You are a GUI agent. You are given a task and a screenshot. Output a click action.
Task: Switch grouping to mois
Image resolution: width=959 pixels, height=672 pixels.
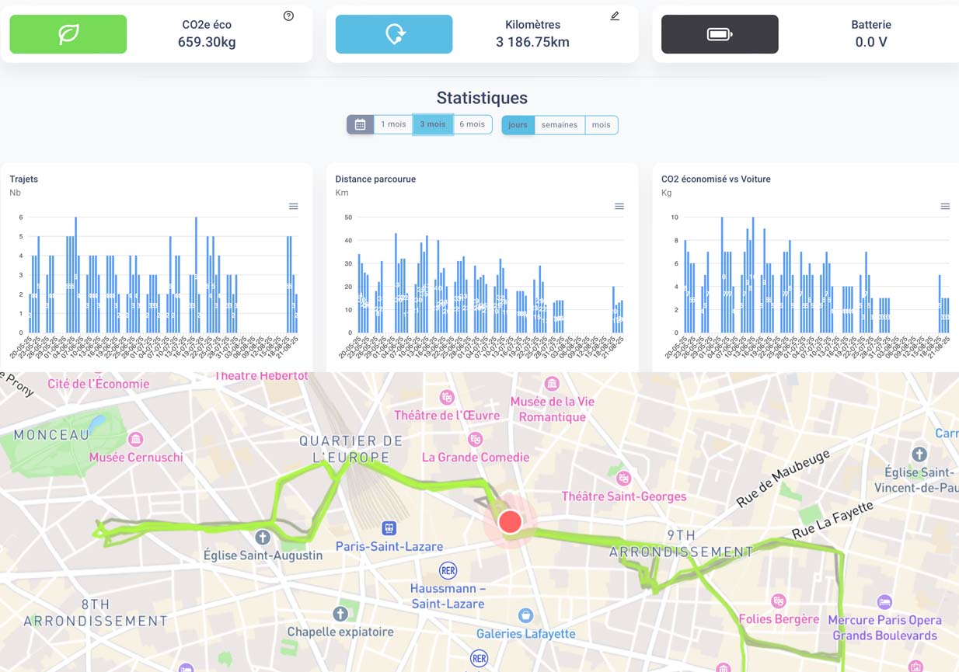pos(601,125)
